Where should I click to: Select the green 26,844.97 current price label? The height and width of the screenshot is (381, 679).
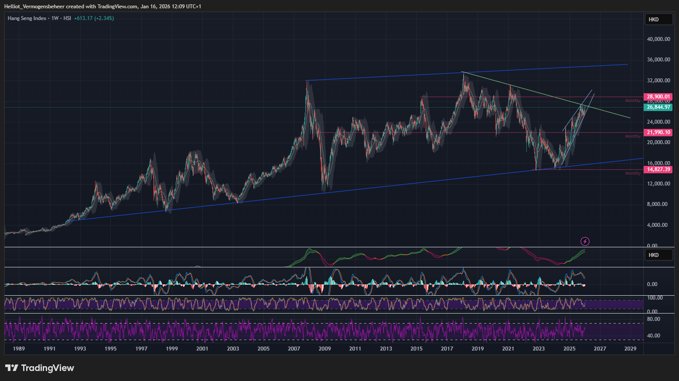658,107
